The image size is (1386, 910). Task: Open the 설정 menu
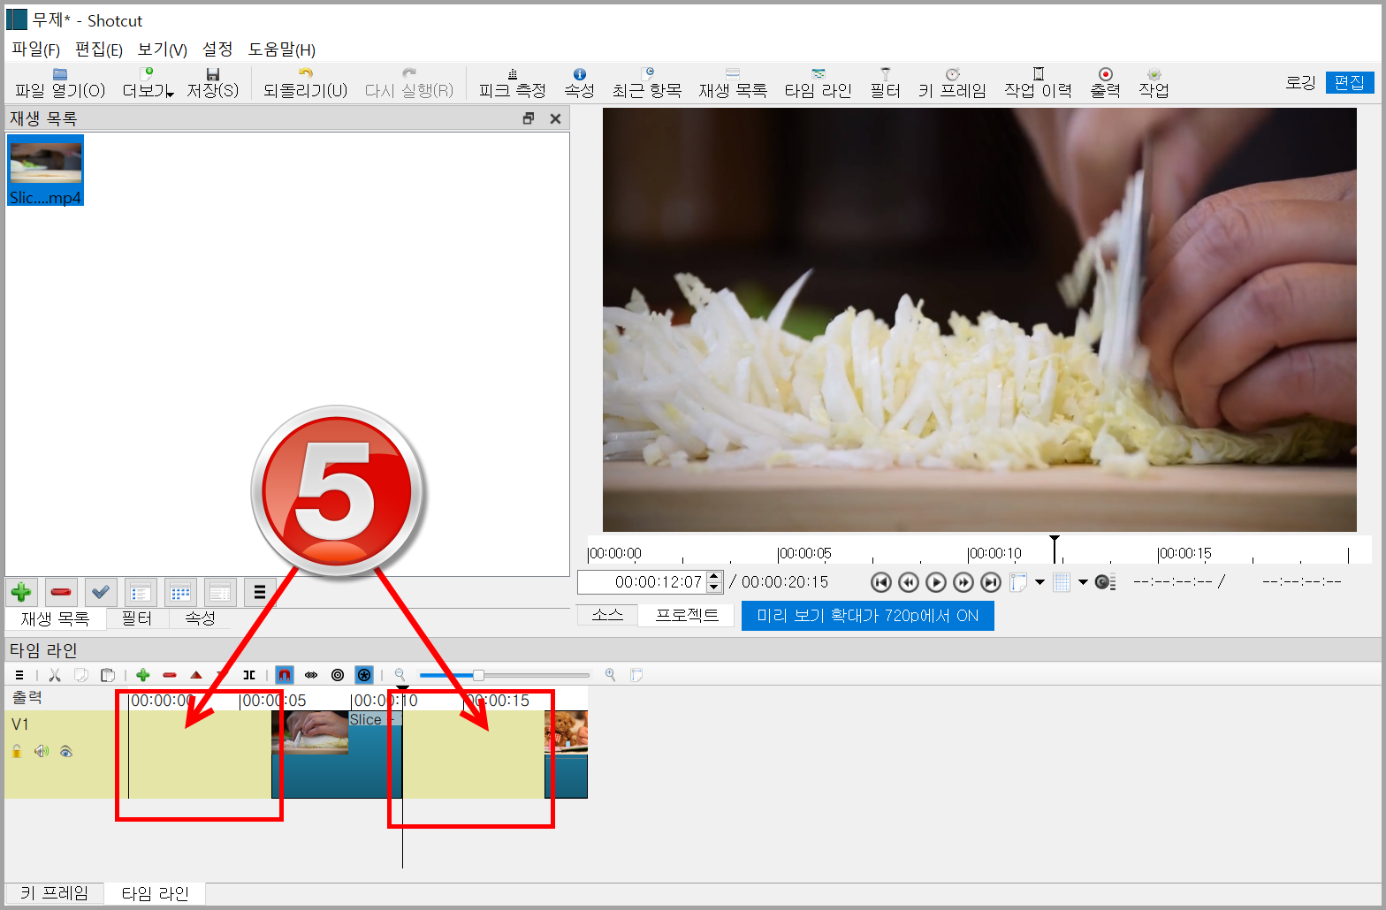[x=217, y=49]
